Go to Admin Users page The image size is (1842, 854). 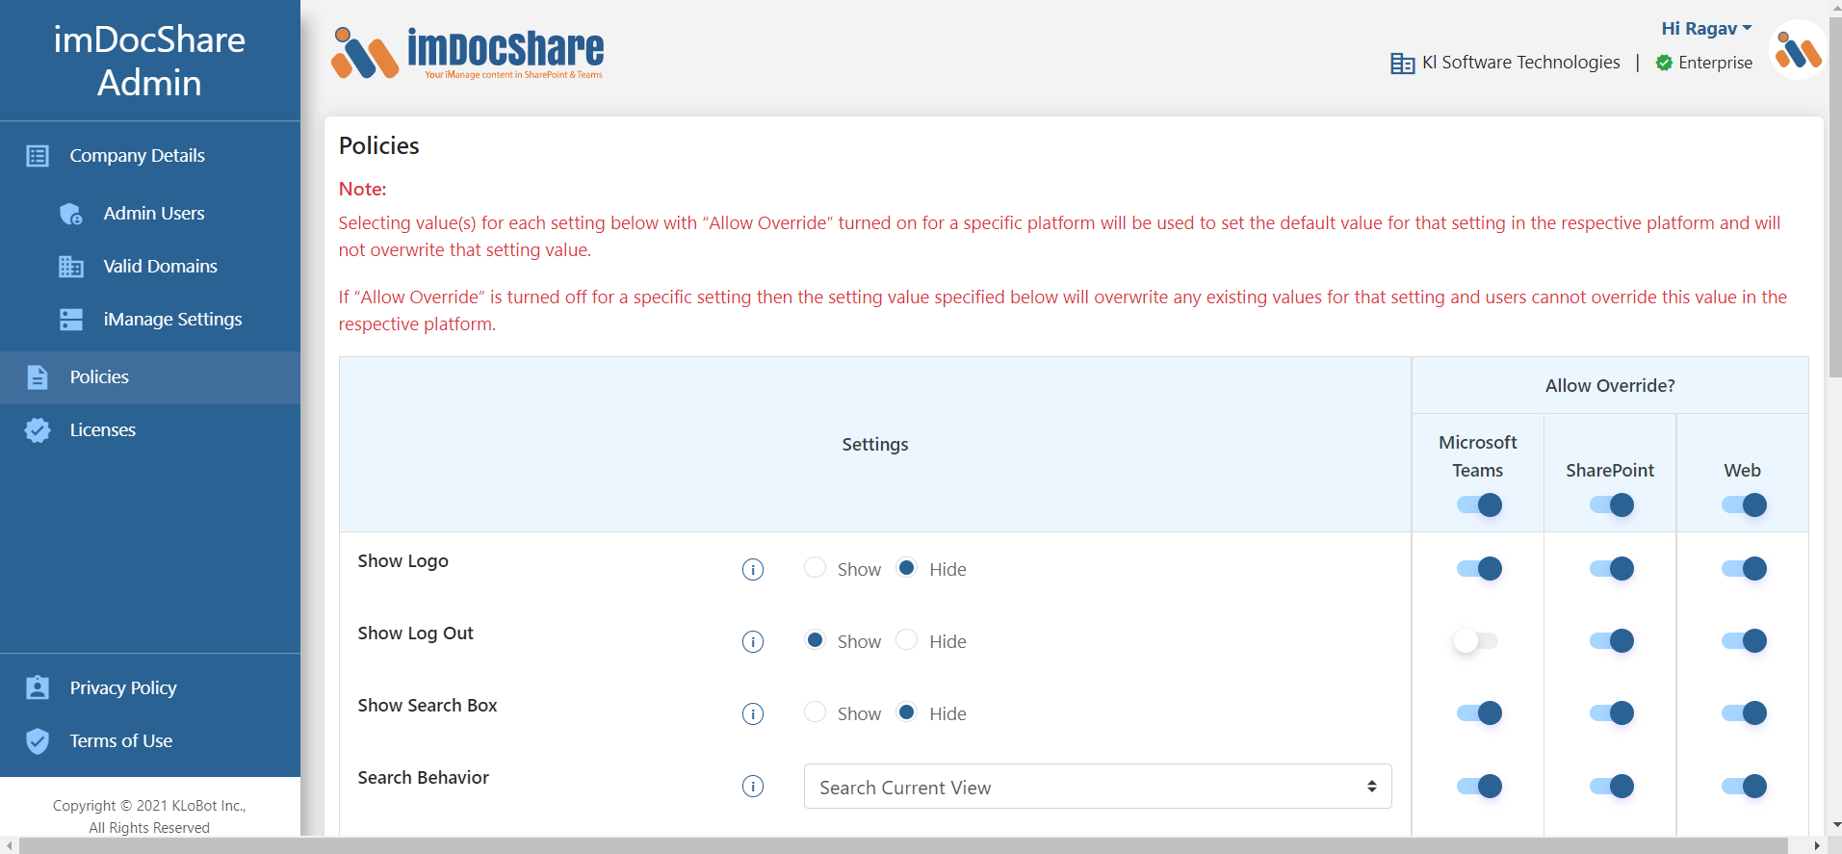[x=150, y=214]
